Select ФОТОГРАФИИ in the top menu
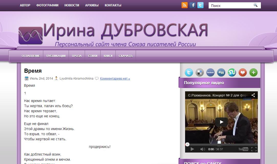277x164 pixels. pos(48,5)
